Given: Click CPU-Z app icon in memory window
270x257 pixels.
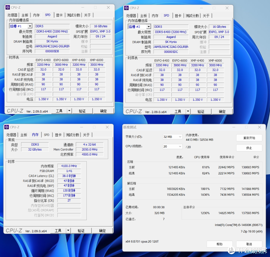Looking at the screenshot, I should (7, 127).
